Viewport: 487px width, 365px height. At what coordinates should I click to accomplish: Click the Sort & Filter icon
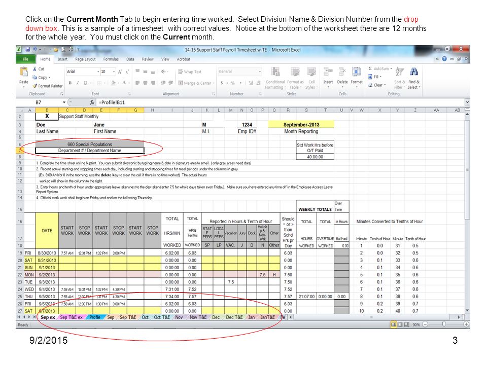point(399,72)
